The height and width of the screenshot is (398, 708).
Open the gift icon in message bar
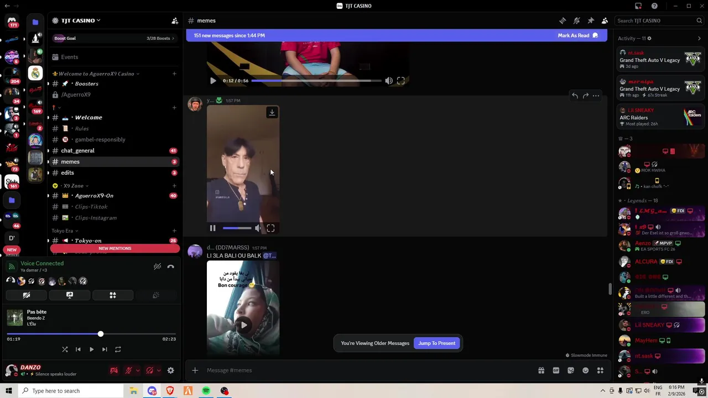542,370
